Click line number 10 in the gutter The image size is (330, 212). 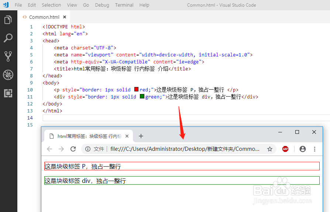pyautogui.click(x=30, y=90)
